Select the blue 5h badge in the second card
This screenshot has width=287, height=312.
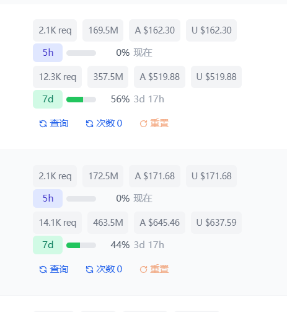point(48,198)
